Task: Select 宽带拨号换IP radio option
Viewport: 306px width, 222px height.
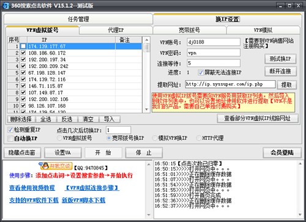Action: [x=109, y=138]
